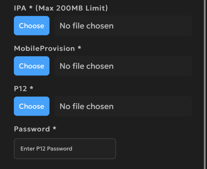Screen dimensions: 207x169
Task: Click the Choose button for IPA file
Action: tap(32, 26)
